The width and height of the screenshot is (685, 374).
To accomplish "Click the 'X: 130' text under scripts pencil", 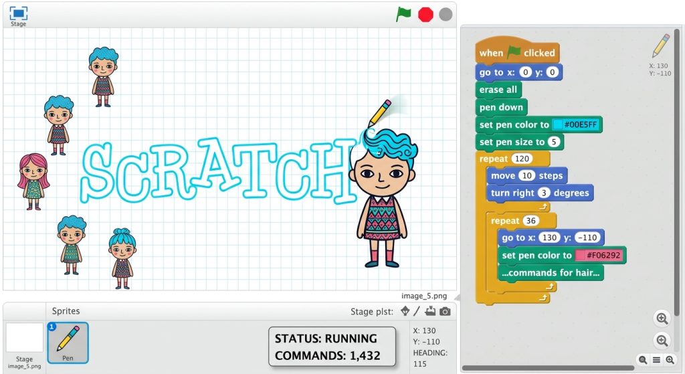I will coord(658,66).
